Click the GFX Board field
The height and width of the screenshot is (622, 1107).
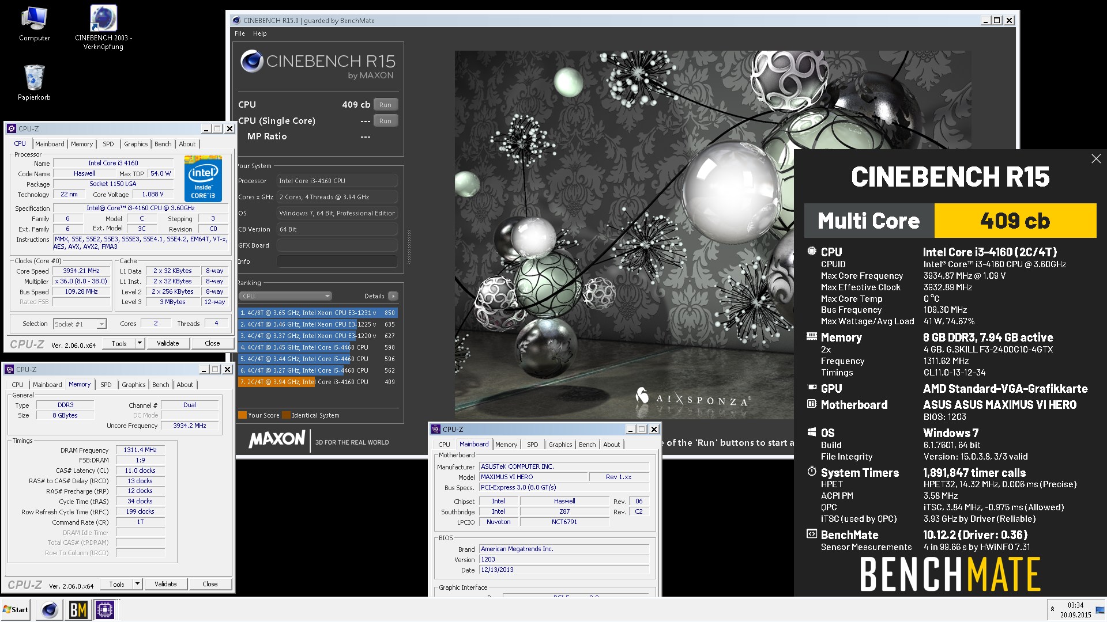tap(337, 245)
